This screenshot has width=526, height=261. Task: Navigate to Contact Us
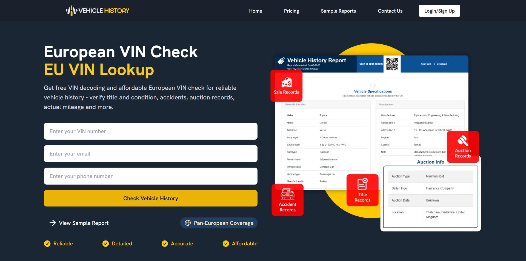[390, 11]
